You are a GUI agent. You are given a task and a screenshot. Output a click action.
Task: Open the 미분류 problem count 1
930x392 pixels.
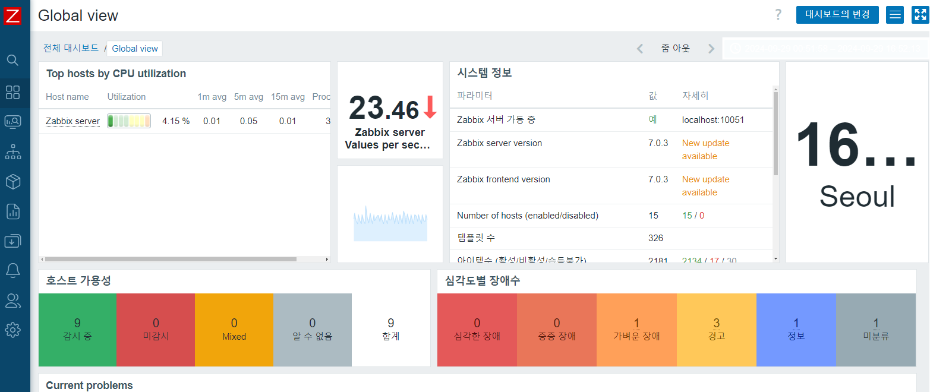pyautogui.click(x=876, y=323)
